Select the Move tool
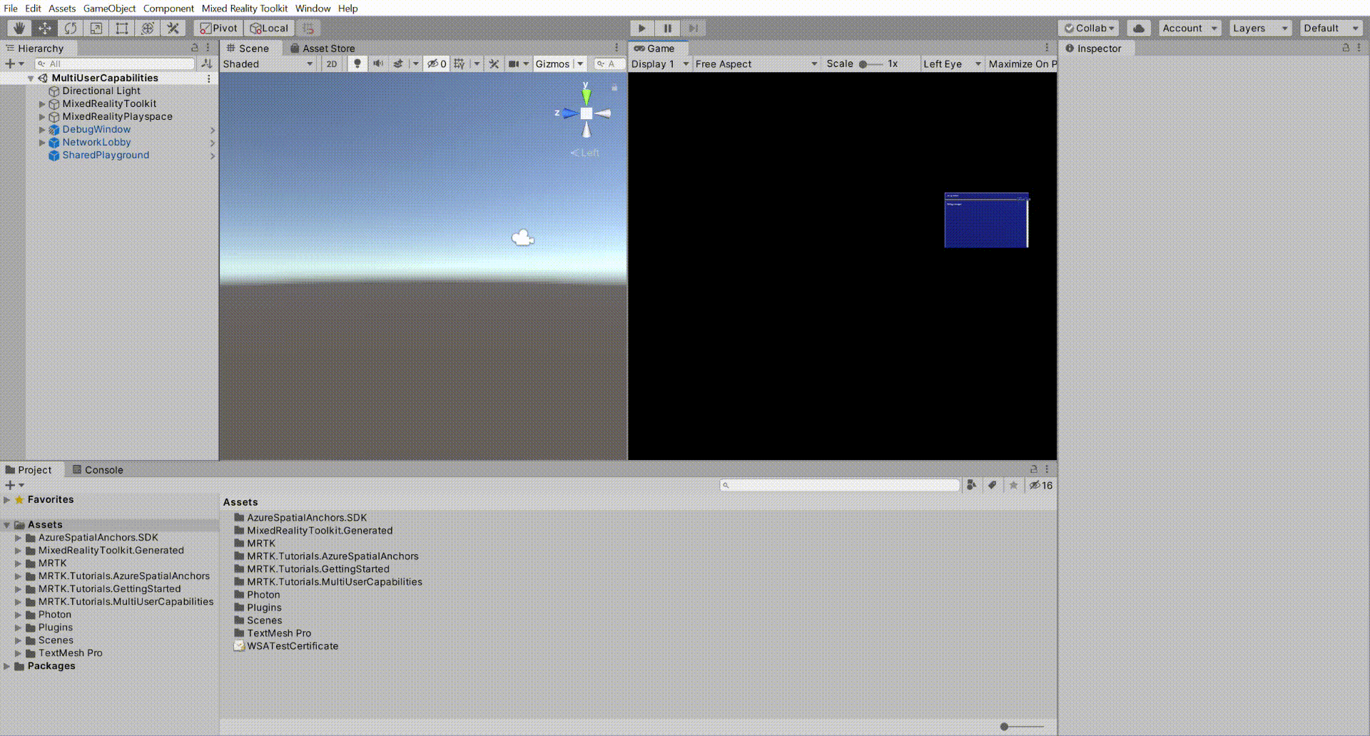The width and height of the screenshot is (1370, 736). click(x=44, y=28)
